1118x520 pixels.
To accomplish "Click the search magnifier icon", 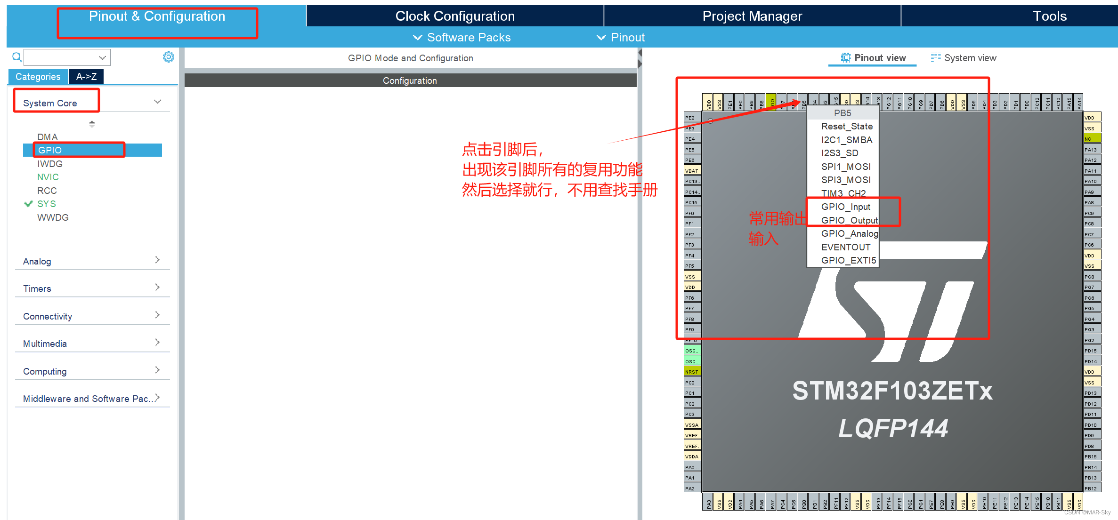I will (16, 57).
